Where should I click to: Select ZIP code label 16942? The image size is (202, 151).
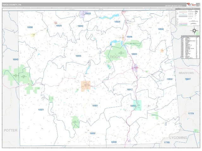80,26
